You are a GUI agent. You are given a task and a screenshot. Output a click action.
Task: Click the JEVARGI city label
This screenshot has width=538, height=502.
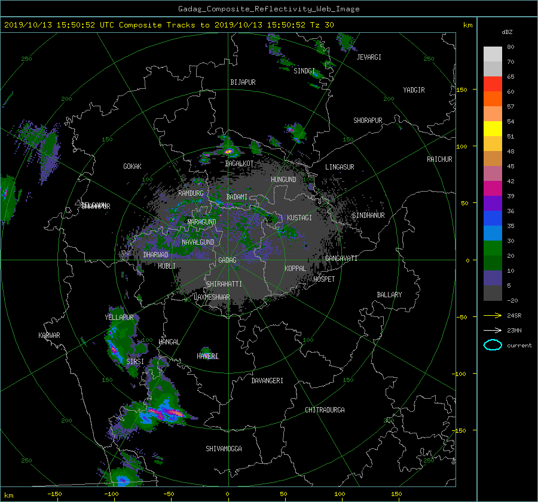(369, 57)
